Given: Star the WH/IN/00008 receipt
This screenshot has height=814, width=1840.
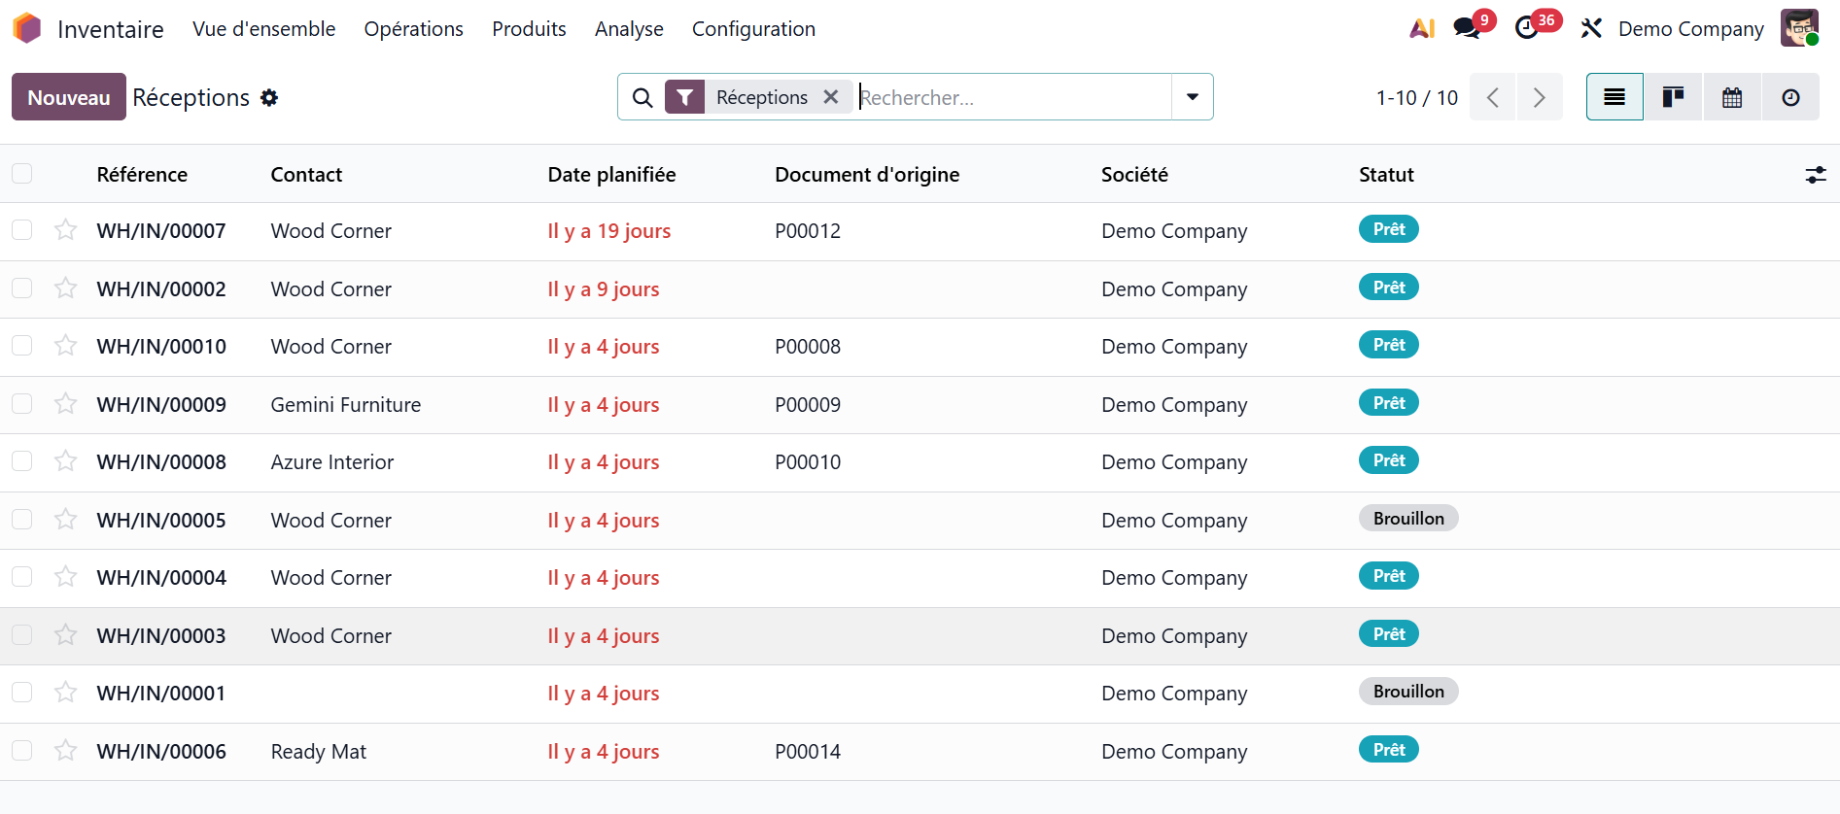Looking at the screenshot, I should pyautogui.click(x=65, y=461).
